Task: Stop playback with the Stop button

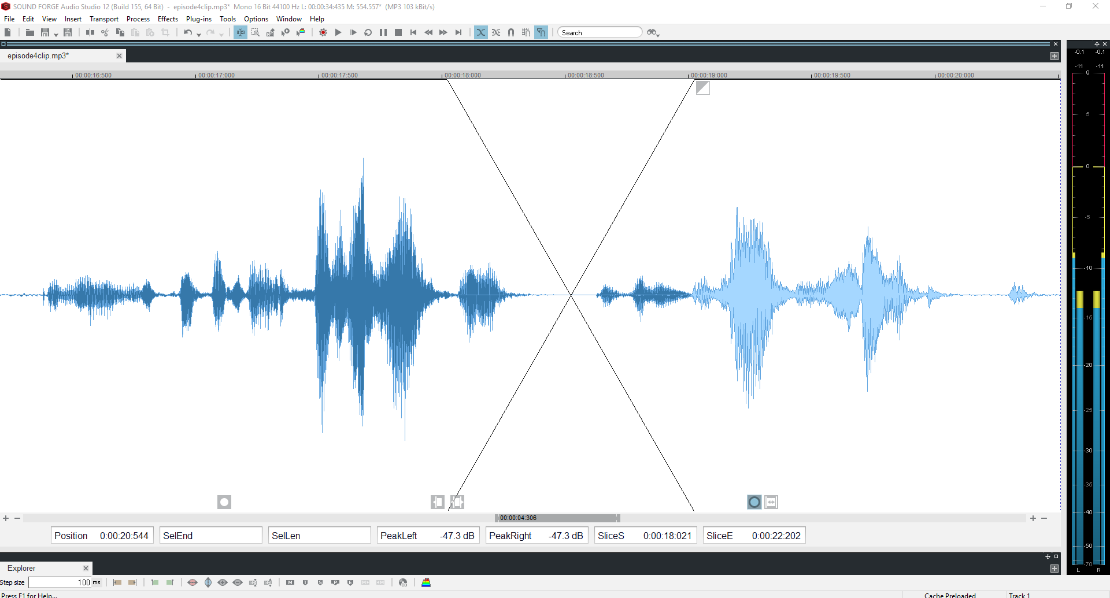Action: (398, 32)
